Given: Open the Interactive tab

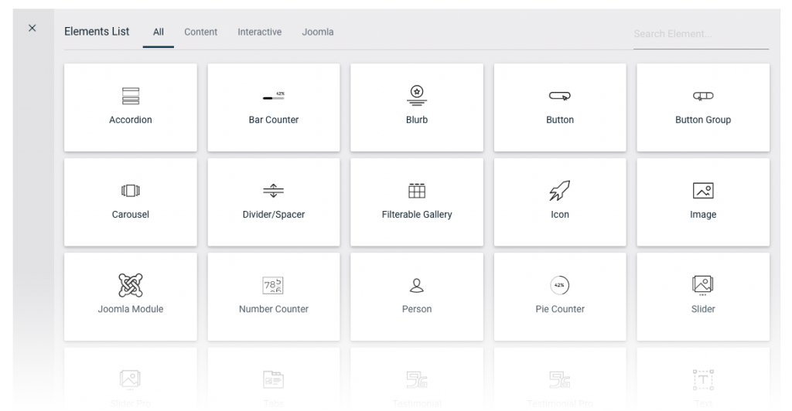Looking at the screenshot, I should 259,32.
